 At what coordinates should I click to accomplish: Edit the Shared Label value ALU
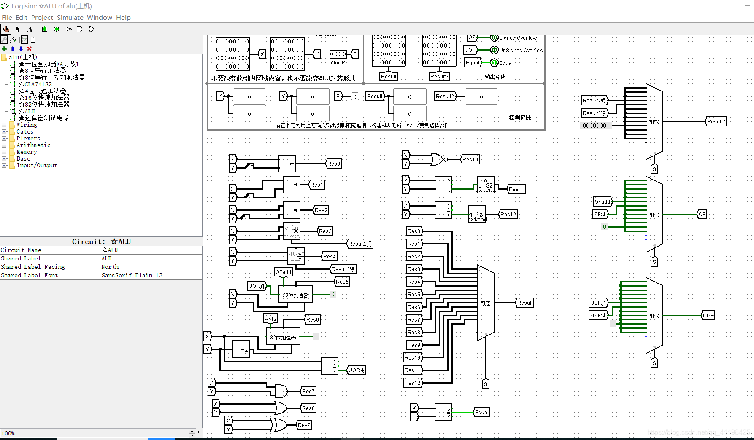(x=151, y=258)
